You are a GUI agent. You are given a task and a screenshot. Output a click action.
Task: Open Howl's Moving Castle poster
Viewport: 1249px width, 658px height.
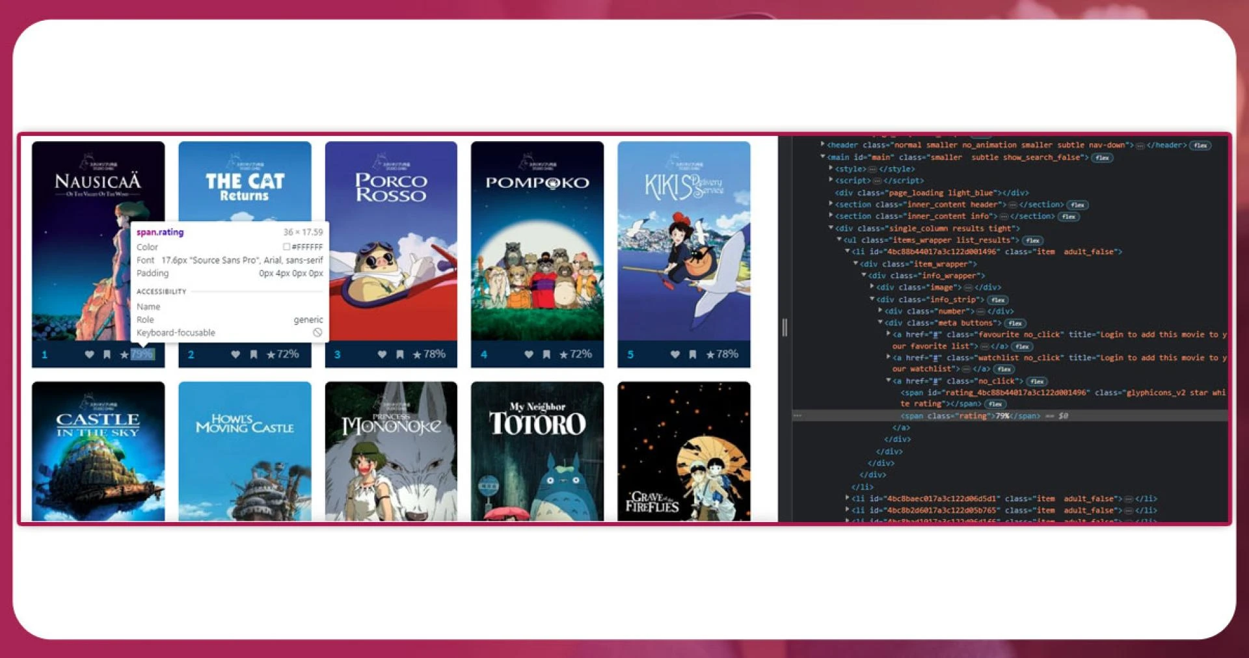pos(245,451)
